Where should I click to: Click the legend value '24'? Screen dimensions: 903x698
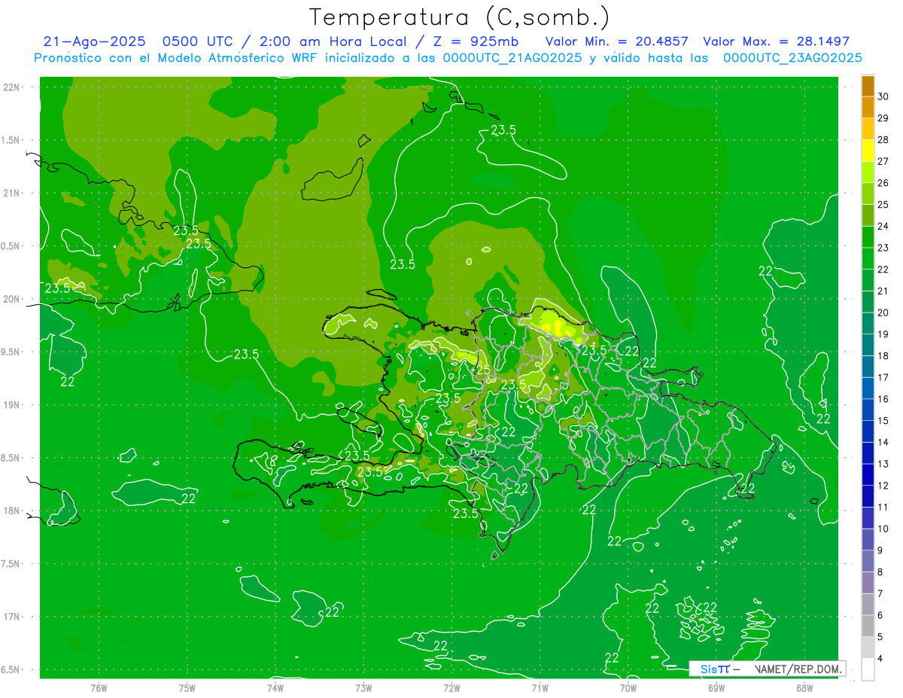883,226
